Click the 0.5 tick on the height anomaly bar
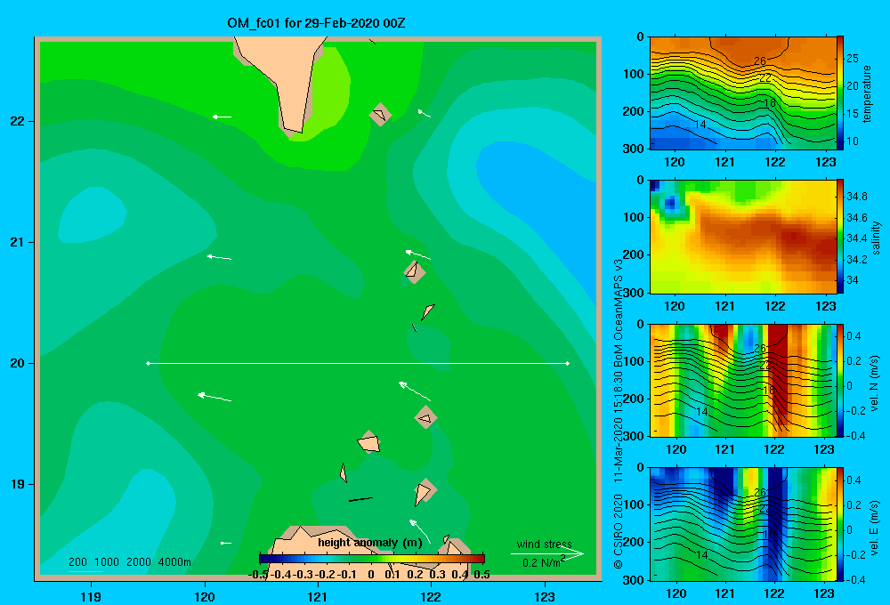The height and width of the screenshot is (605, 890). [481, 575]
